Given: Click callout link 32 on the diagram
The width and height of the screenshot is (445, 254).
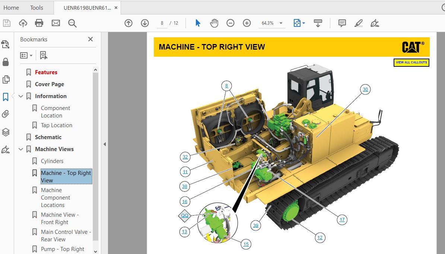Looking at the screenshot, I should click(185, 157).
